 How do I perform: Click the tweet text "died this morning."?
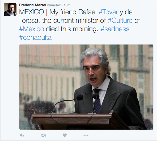point(72,29)
